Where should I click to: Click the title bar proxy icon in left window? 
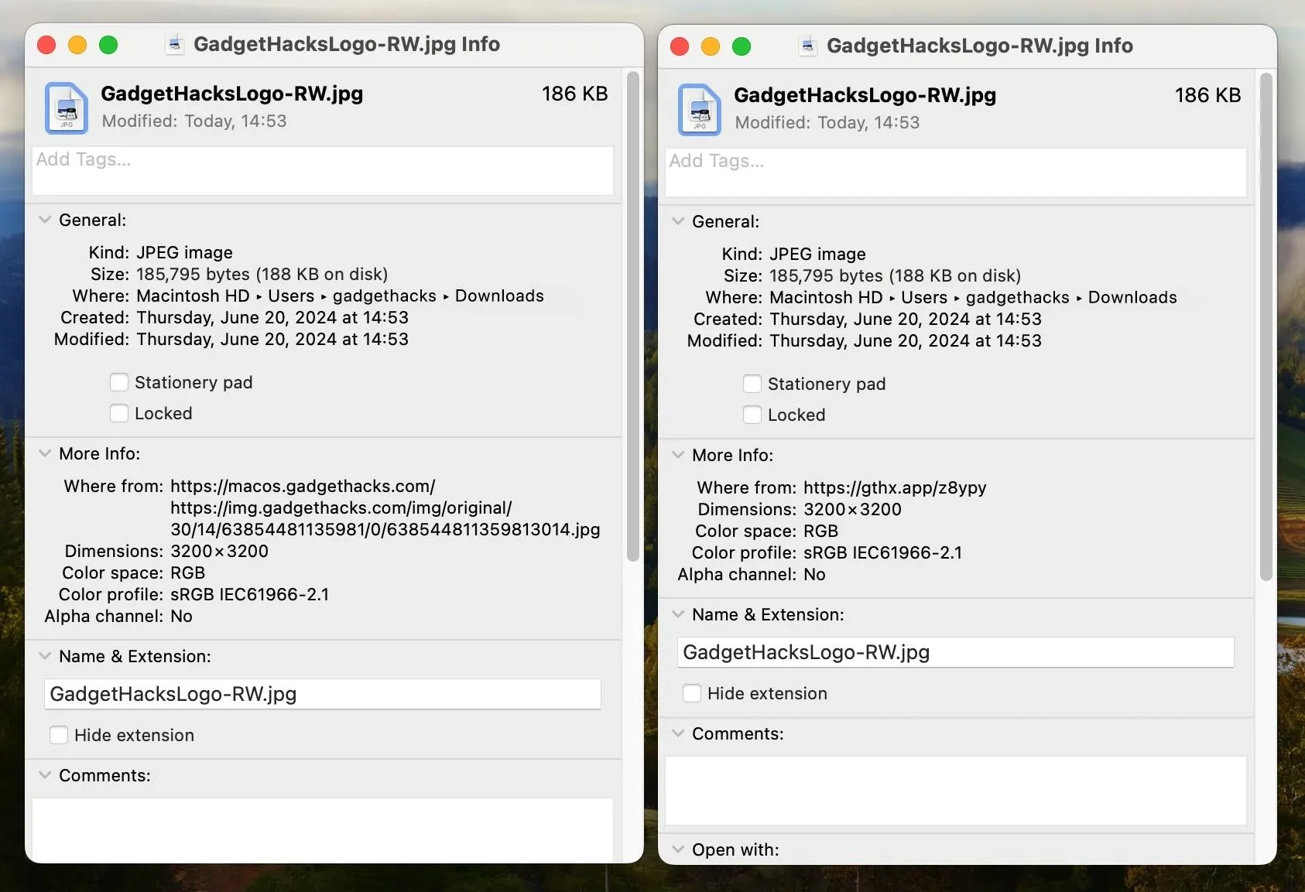[175, 45]
